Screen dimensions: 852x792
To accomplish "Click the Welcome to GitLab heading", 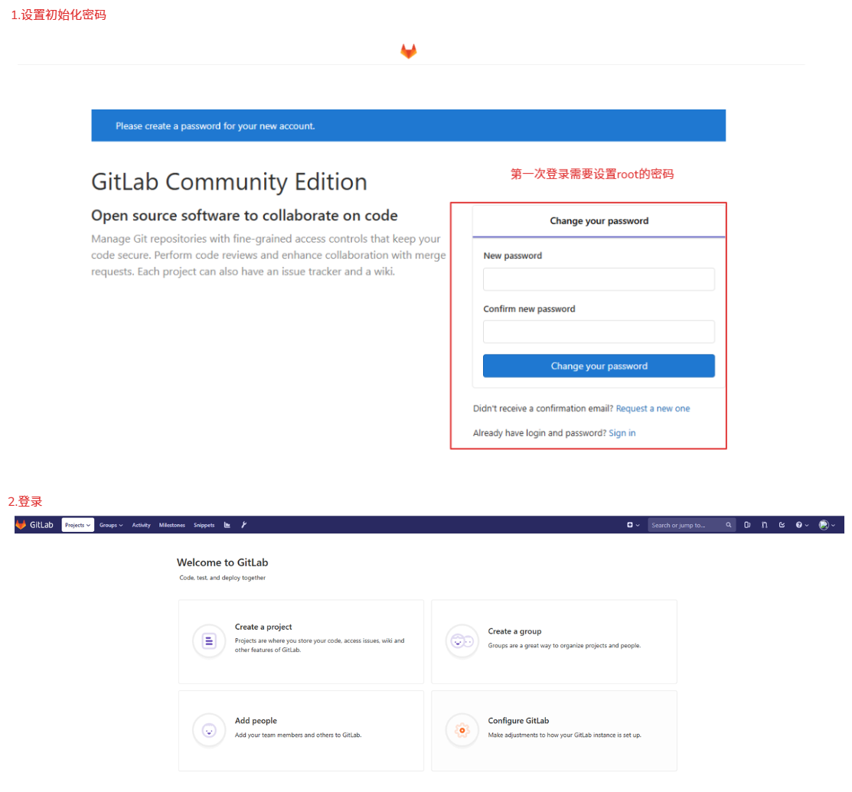I will point(222,562).
